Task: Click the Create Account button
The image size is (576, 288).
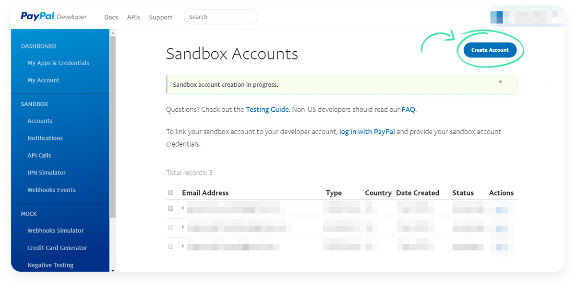Action: point(490,50)
